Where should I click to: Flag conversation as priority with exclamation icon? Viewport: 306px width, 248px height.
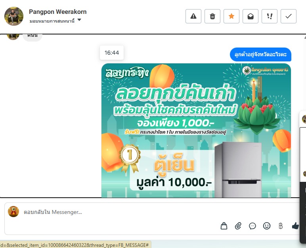(x=270, y=16)
